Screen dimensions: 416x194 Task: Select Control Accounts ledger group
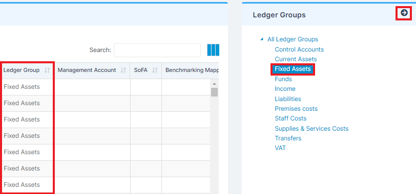pyautogui.click(x=299, y=50)
